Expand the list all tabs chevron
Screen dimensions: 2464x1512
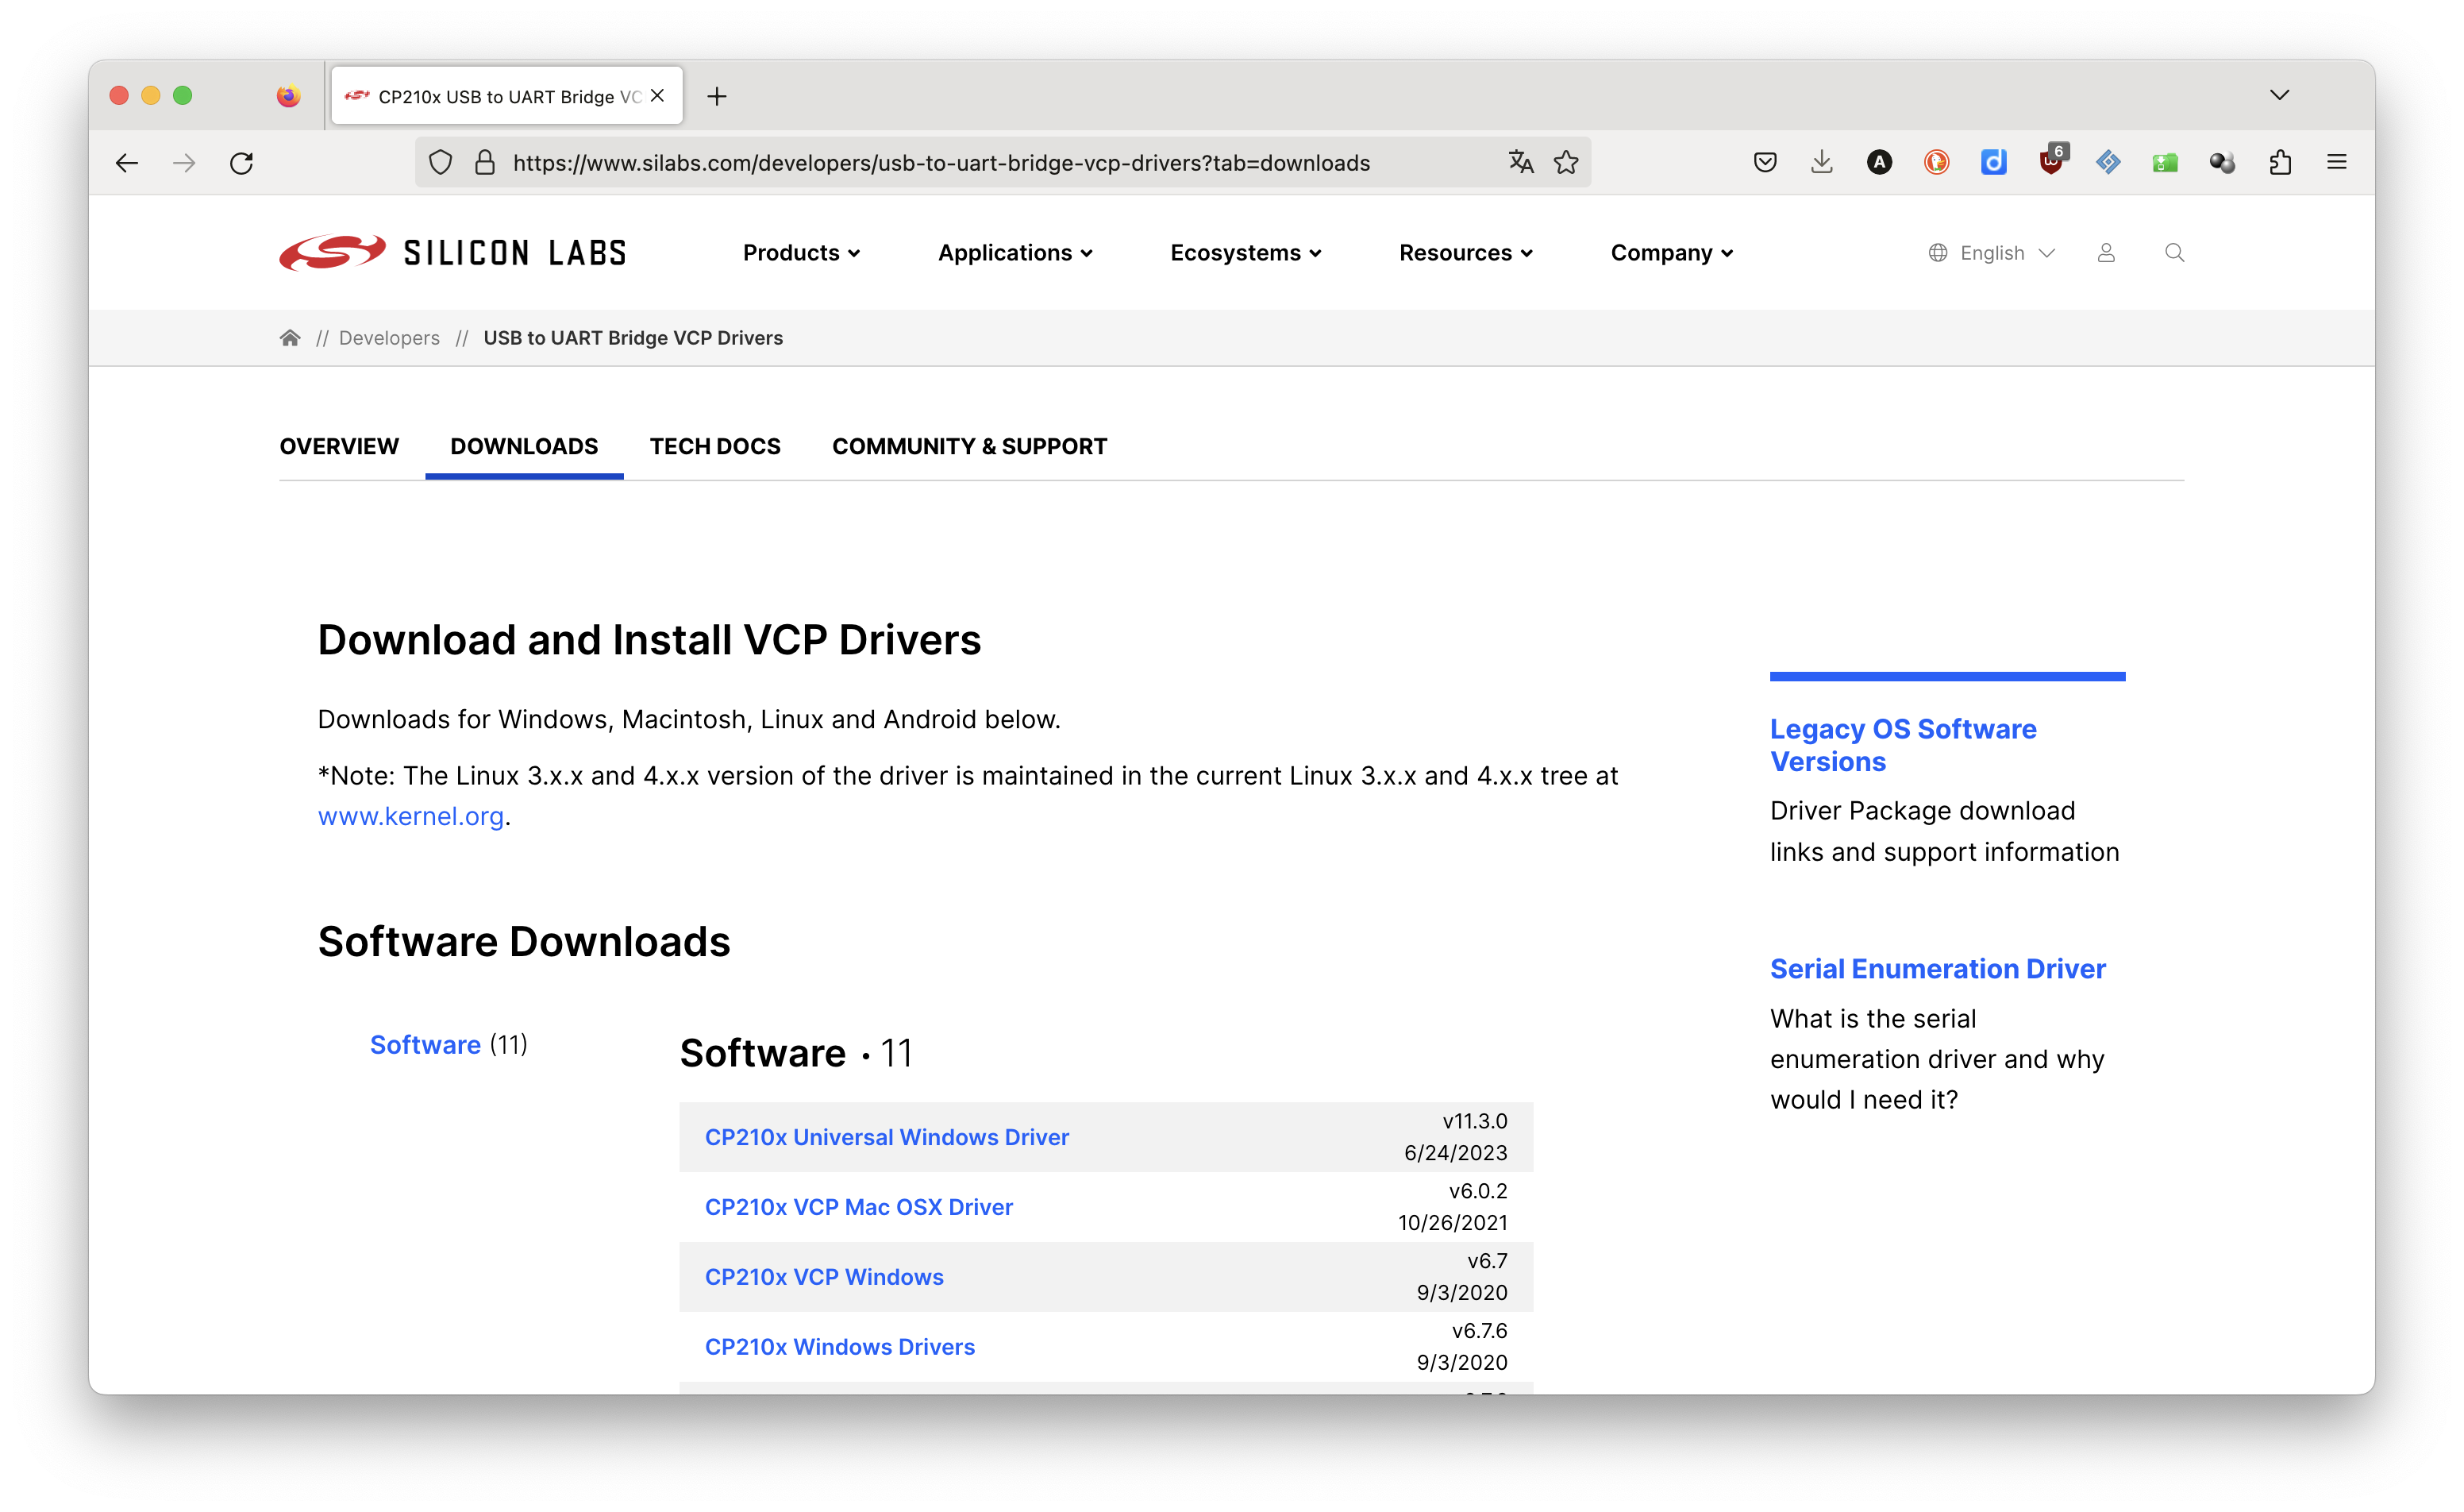tap(2280, 95)
